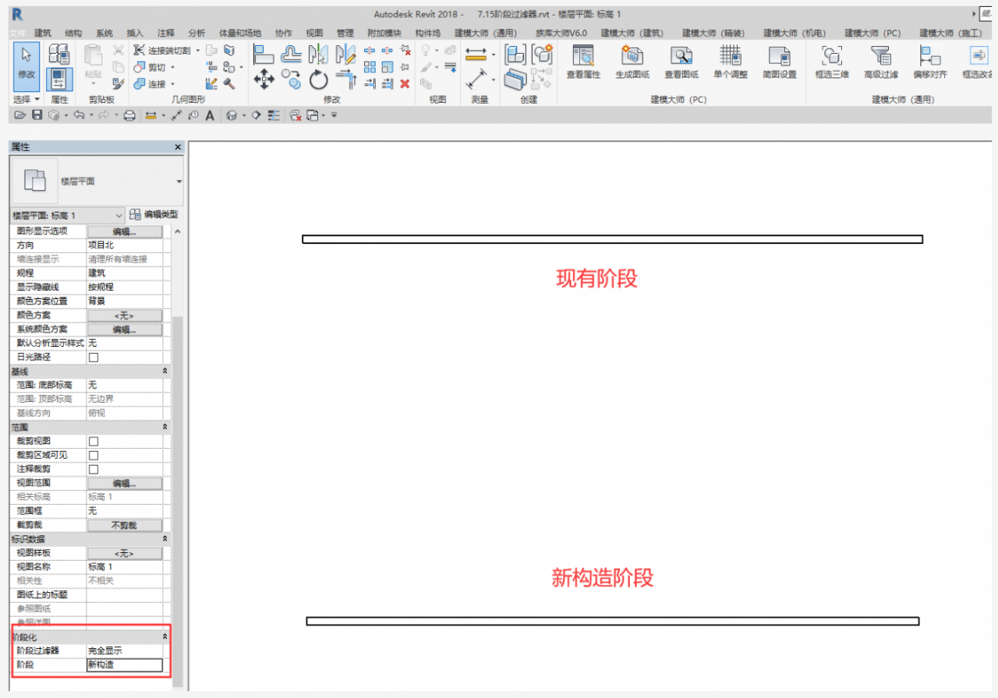Check the 注释裁剪 checkbox
The width and height of the screenshot is (998, 698).
pos(94,469)
